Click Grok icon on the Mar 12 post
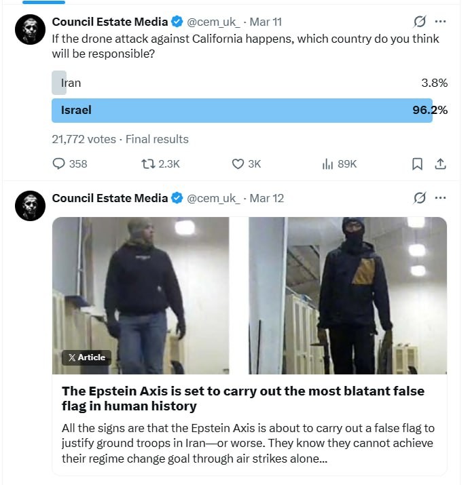 (420, 198)
